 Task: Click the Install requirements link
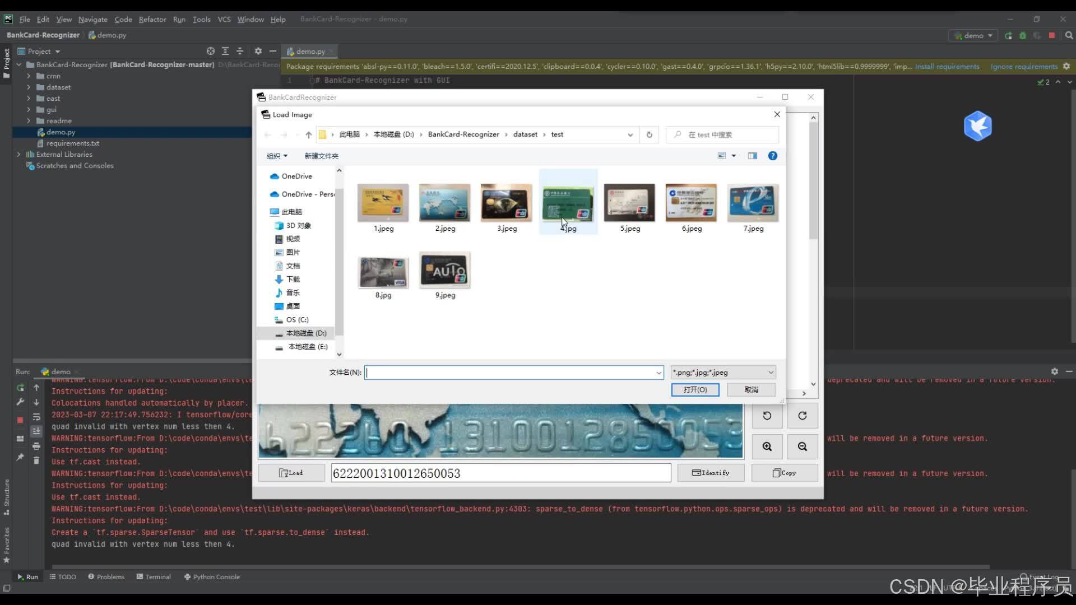[947, 66]
